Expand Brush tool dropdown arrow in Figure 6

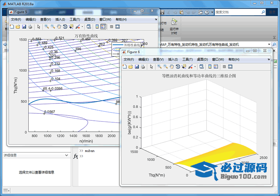pos(194,67)
